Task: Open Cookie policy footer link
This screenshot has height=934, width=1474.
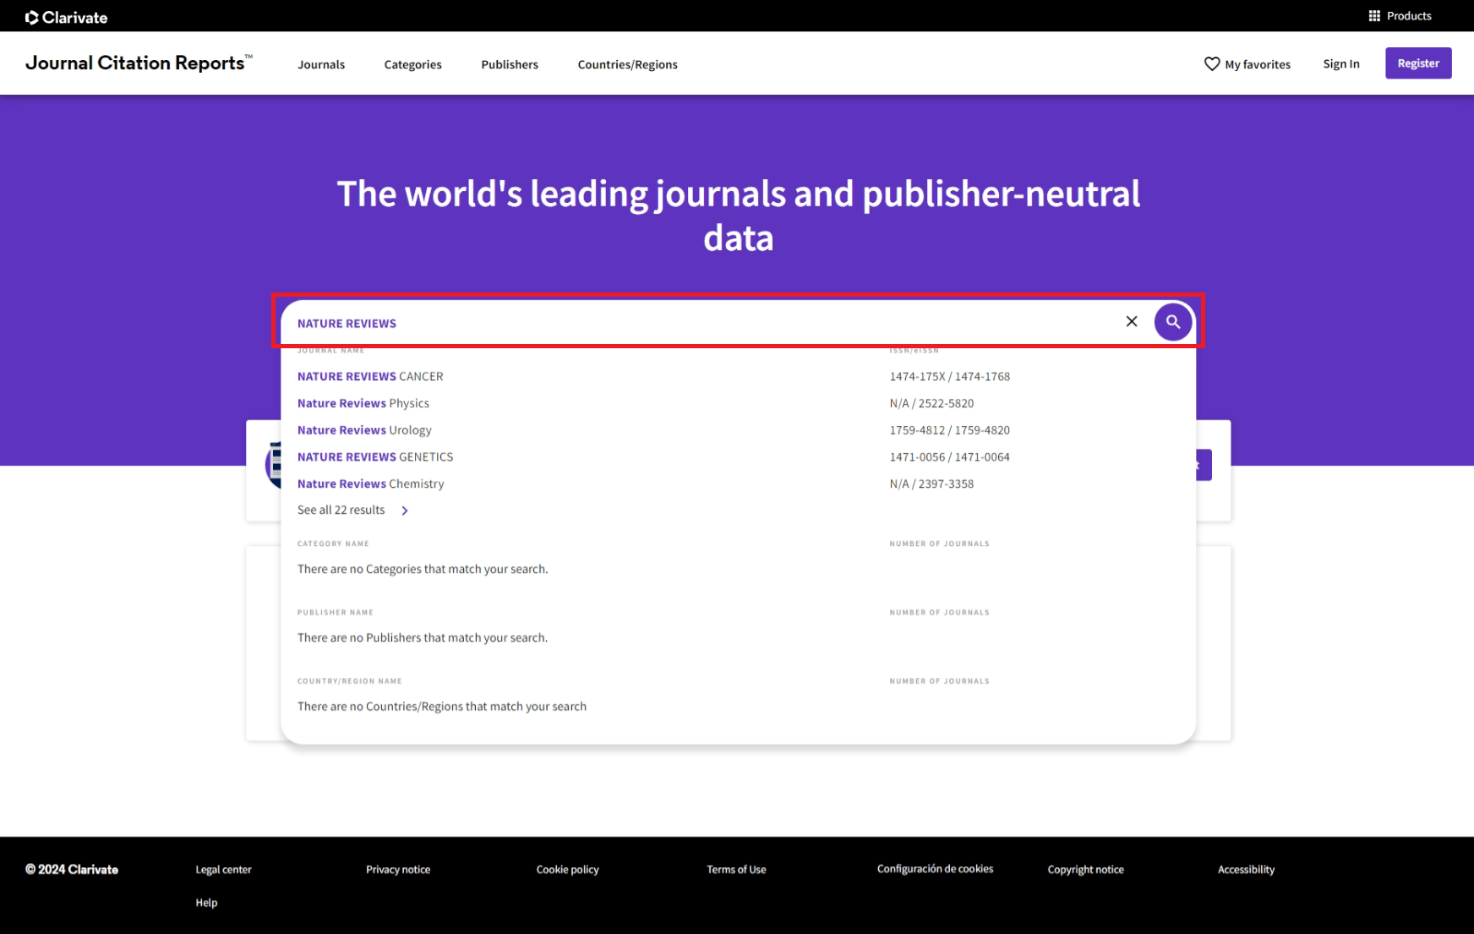Action: pos(568,870)
